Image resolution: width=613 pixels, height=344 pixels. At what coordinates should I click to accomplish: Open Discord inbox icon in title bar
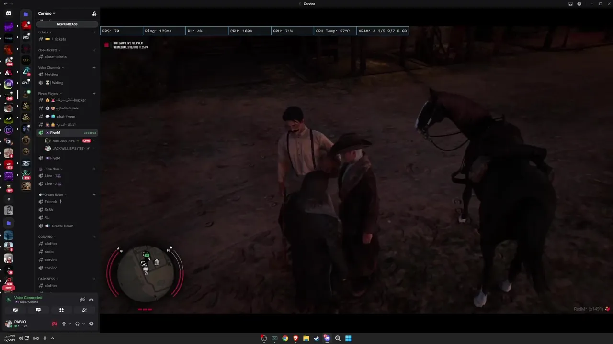click(570, 4)
